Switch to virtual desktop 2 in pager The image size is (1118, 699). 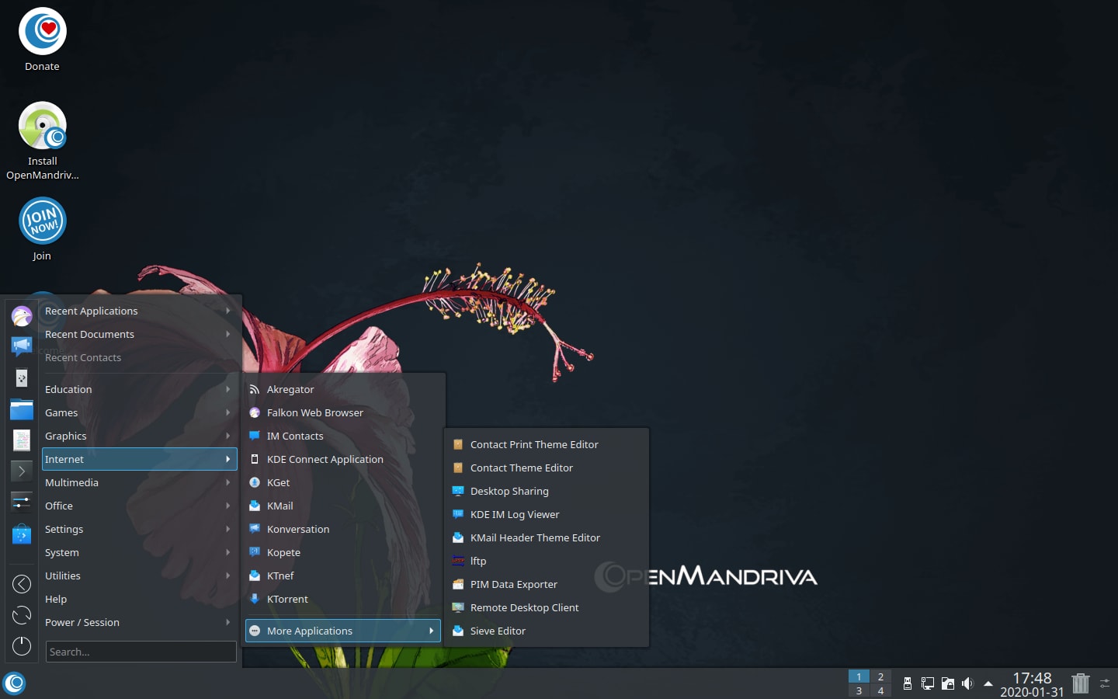[x=880, y=676]
